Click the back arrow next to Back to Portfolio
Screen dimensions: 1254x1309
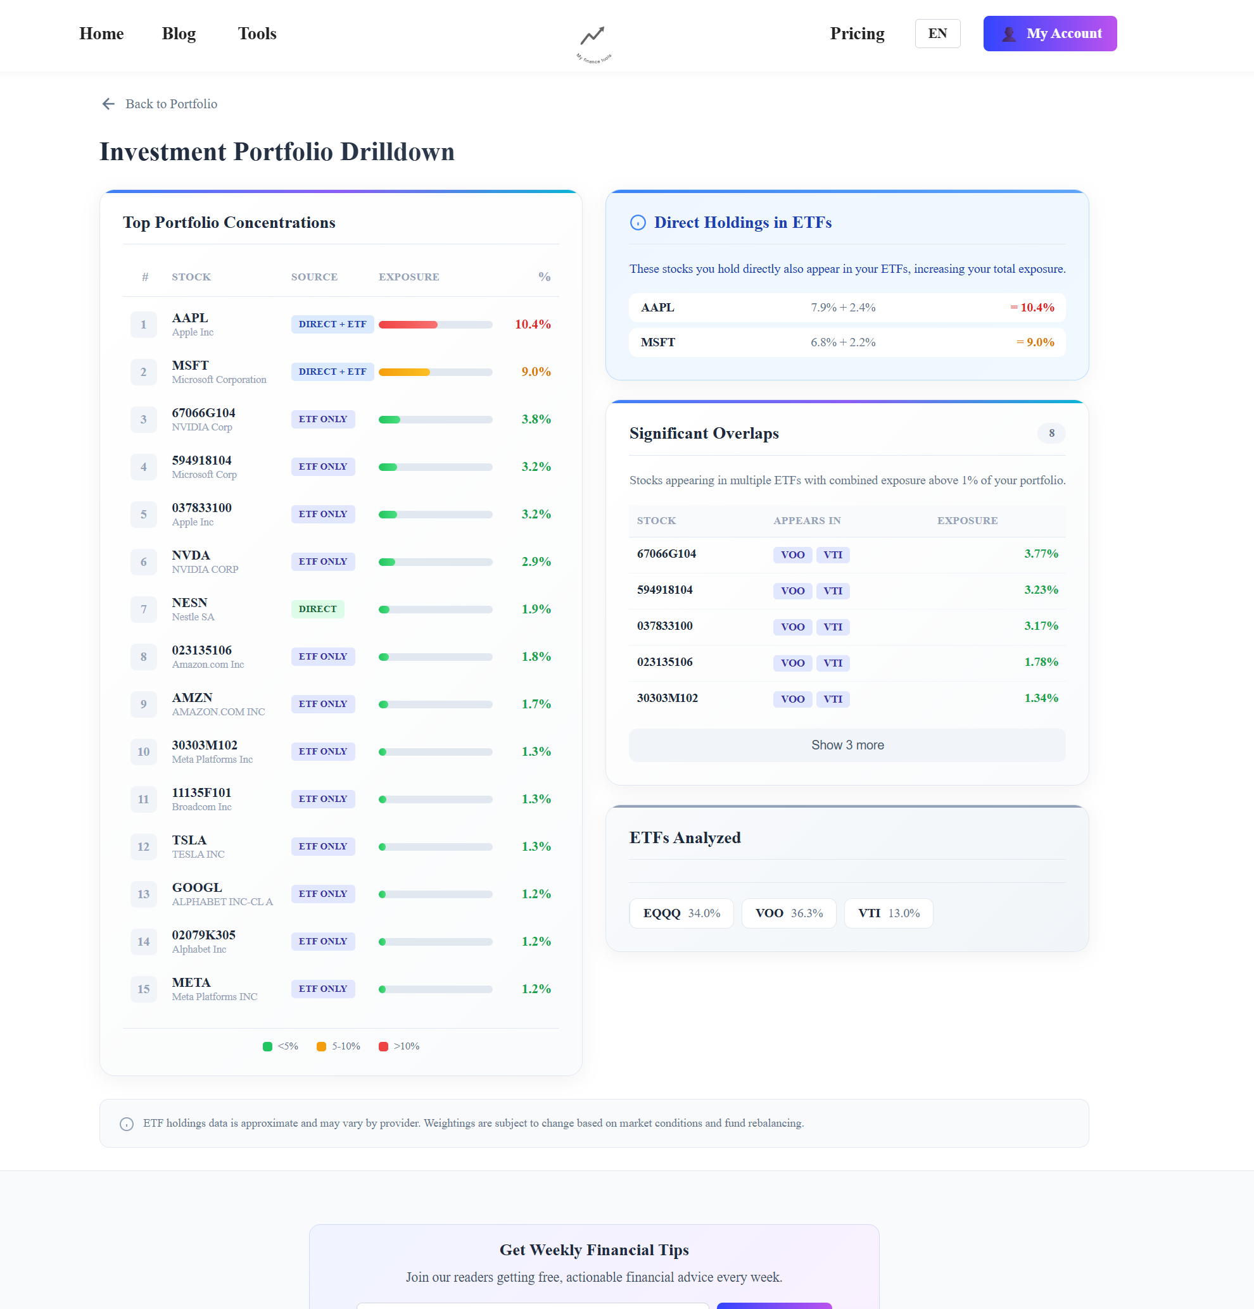[108, 104]
